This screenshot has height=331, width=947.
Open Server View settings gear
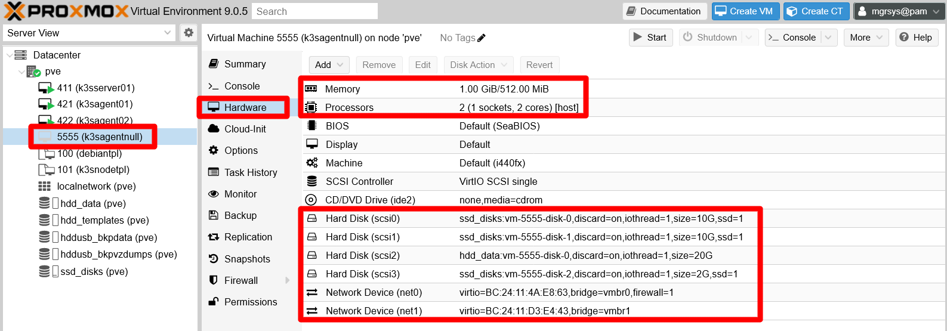[x=189, y=33]
